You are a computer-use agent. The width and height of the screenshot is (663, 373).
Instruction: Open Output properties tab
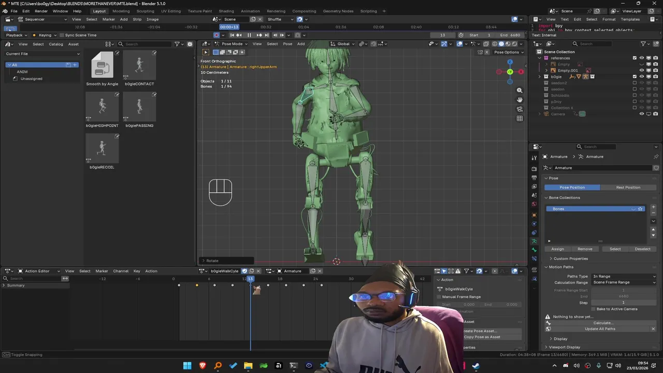tap(534, 178)
